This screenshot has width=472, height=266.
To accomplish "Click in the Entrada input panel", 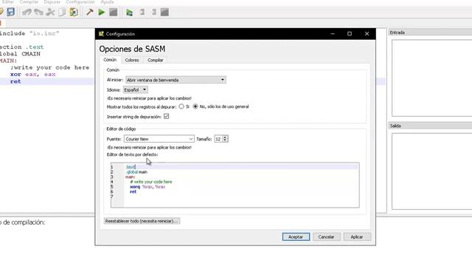I will (431, 78).
